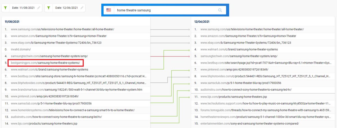Open ebay.com Samsung-Home-Theater-Systems link in 11/08/2021 column

pyautogui.click(x=56, y=42)
